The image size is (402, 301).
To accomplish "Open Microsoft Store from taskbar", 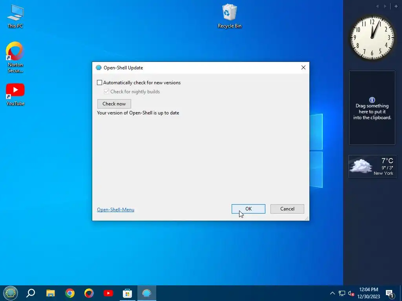I will [128, 293].
